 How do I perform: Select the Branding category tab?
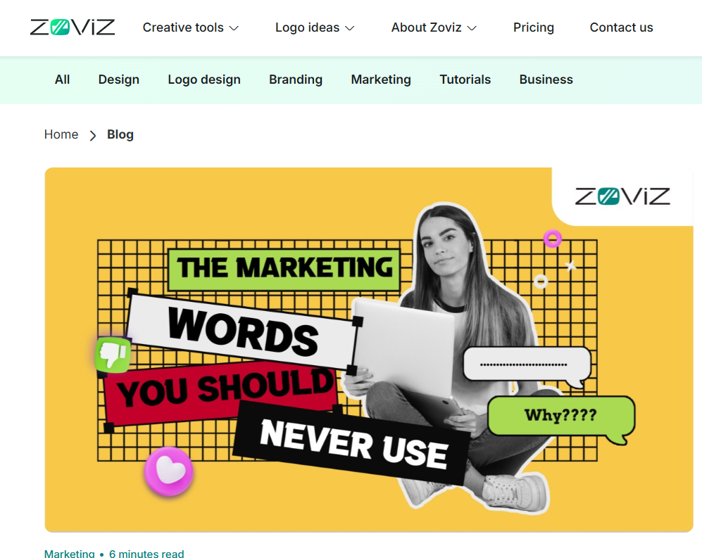click(x=296, y=80)
